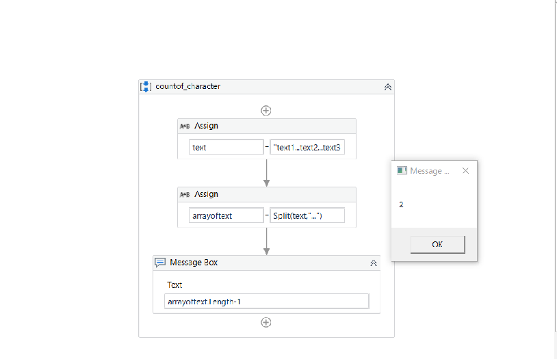
Task: Click the second Assign activity icon
Action: [x=185, y=195]
